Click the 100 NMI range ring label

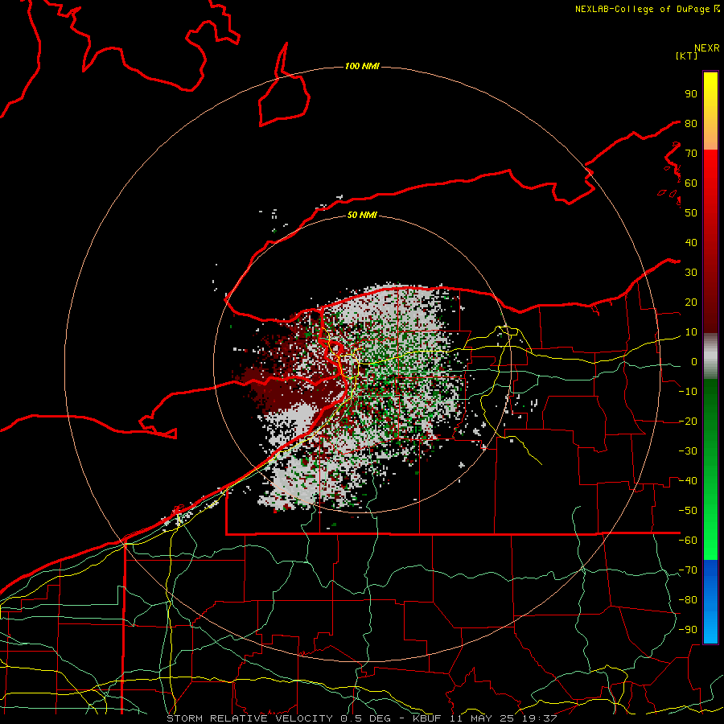[362, 66]
